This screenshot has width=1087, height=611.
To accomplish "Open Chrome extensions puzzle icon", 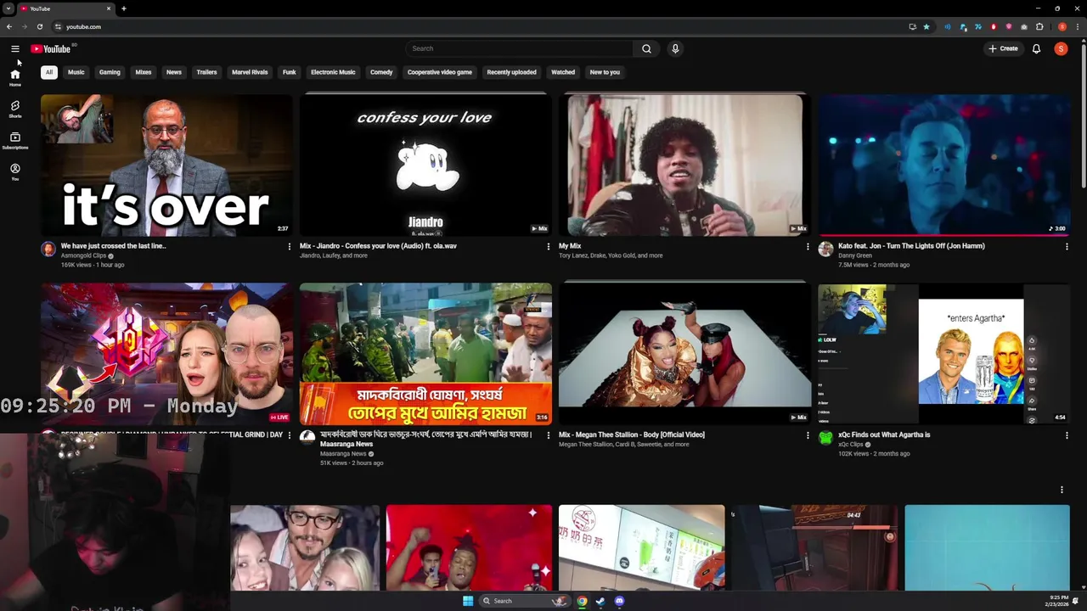I will pyautogui.click(x=1039, y=26).
